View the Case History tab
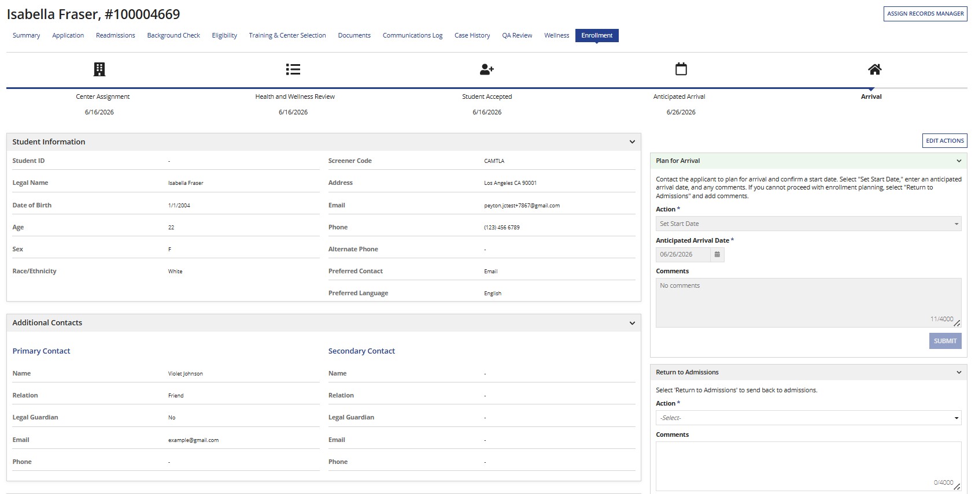Screen dimensions: 975x494 (x=472, y=35)
